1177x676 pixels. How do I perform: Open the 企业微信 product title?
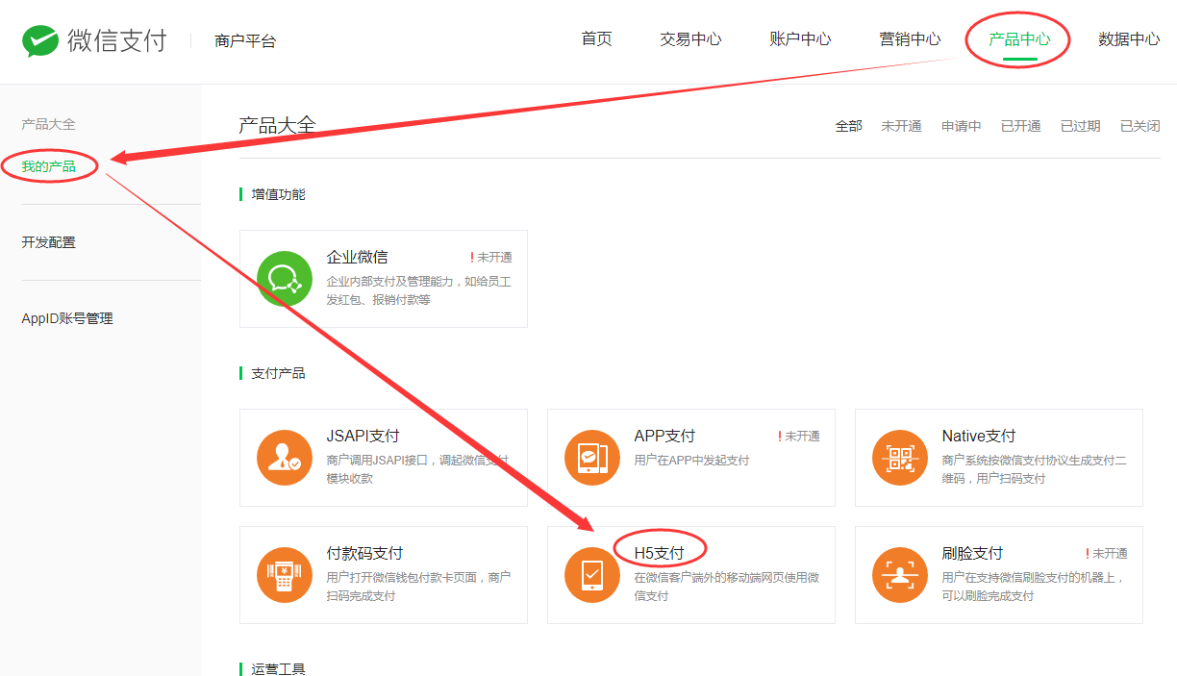tap(357, 257)
